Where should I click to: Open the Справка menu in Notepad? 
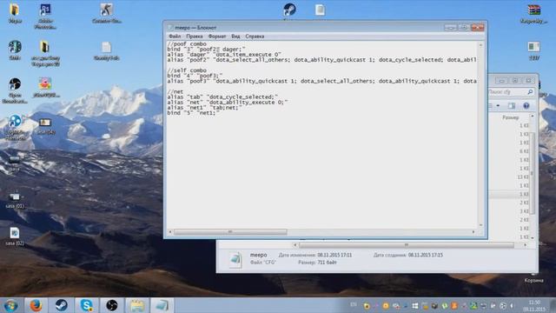tap(255, 37)
